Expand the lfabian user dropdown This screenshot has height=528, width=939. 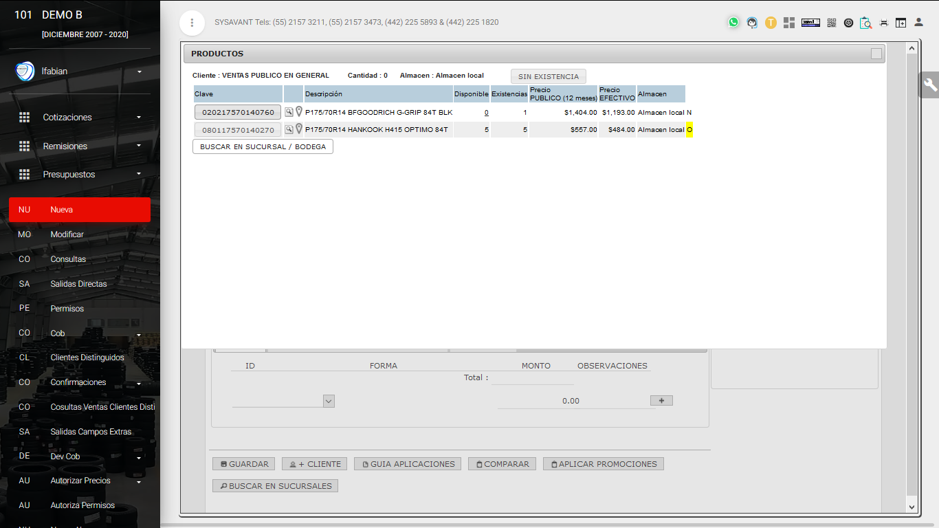click(139, 71)
